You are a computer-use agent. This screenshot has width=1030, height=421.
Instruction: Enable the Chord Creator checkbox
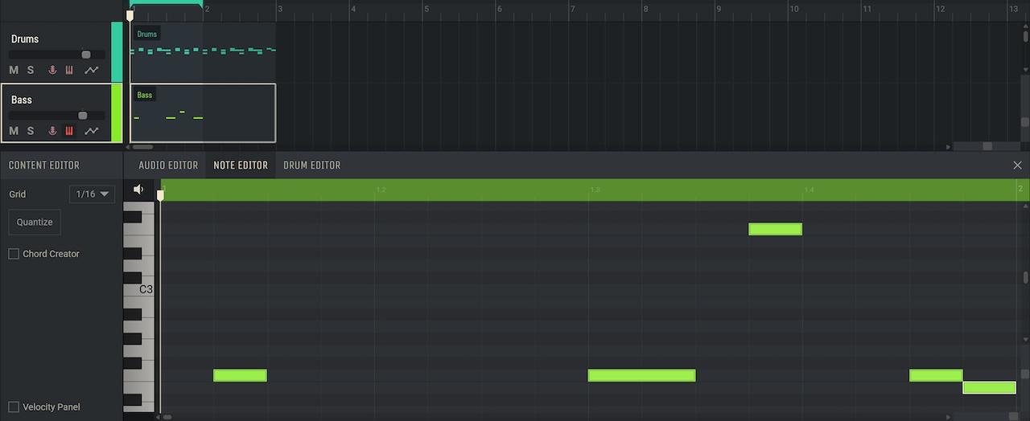point(14,254)
